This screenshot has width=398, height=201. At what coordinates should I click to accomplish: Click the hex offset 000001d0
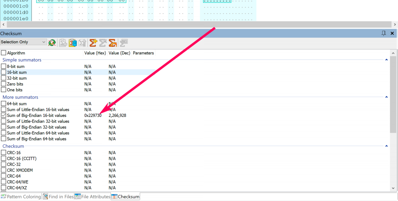coord(16,12)
